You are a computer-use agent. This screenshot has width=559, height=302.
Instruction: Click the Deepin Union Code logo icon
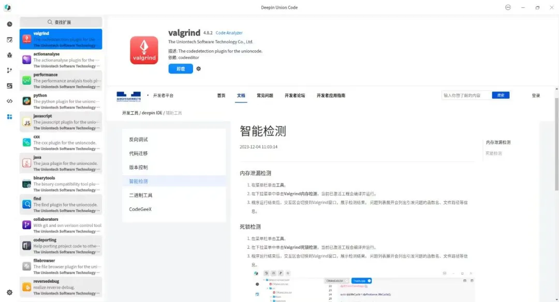tap(7, 7)
